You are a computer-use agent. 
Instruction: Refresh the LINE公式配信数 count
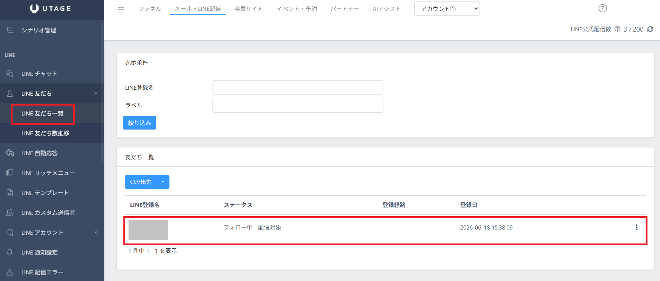650,29
